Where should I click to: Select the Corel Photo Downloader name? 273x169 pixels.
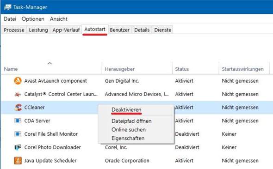(53, 147)
